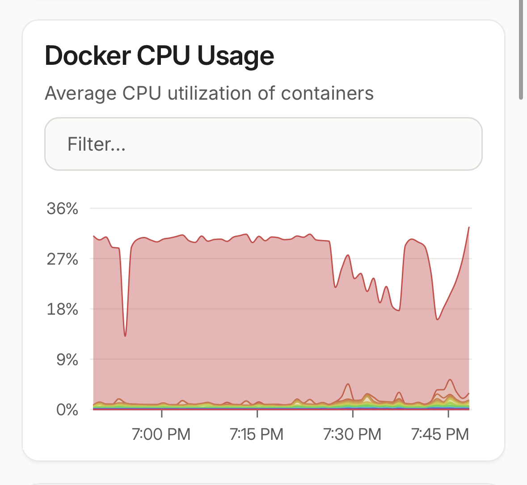Select the "Average CPU utilization of containers" subtitle
Image resolution: width=527 pixels, height=485 pixels.
coord(209,93)
